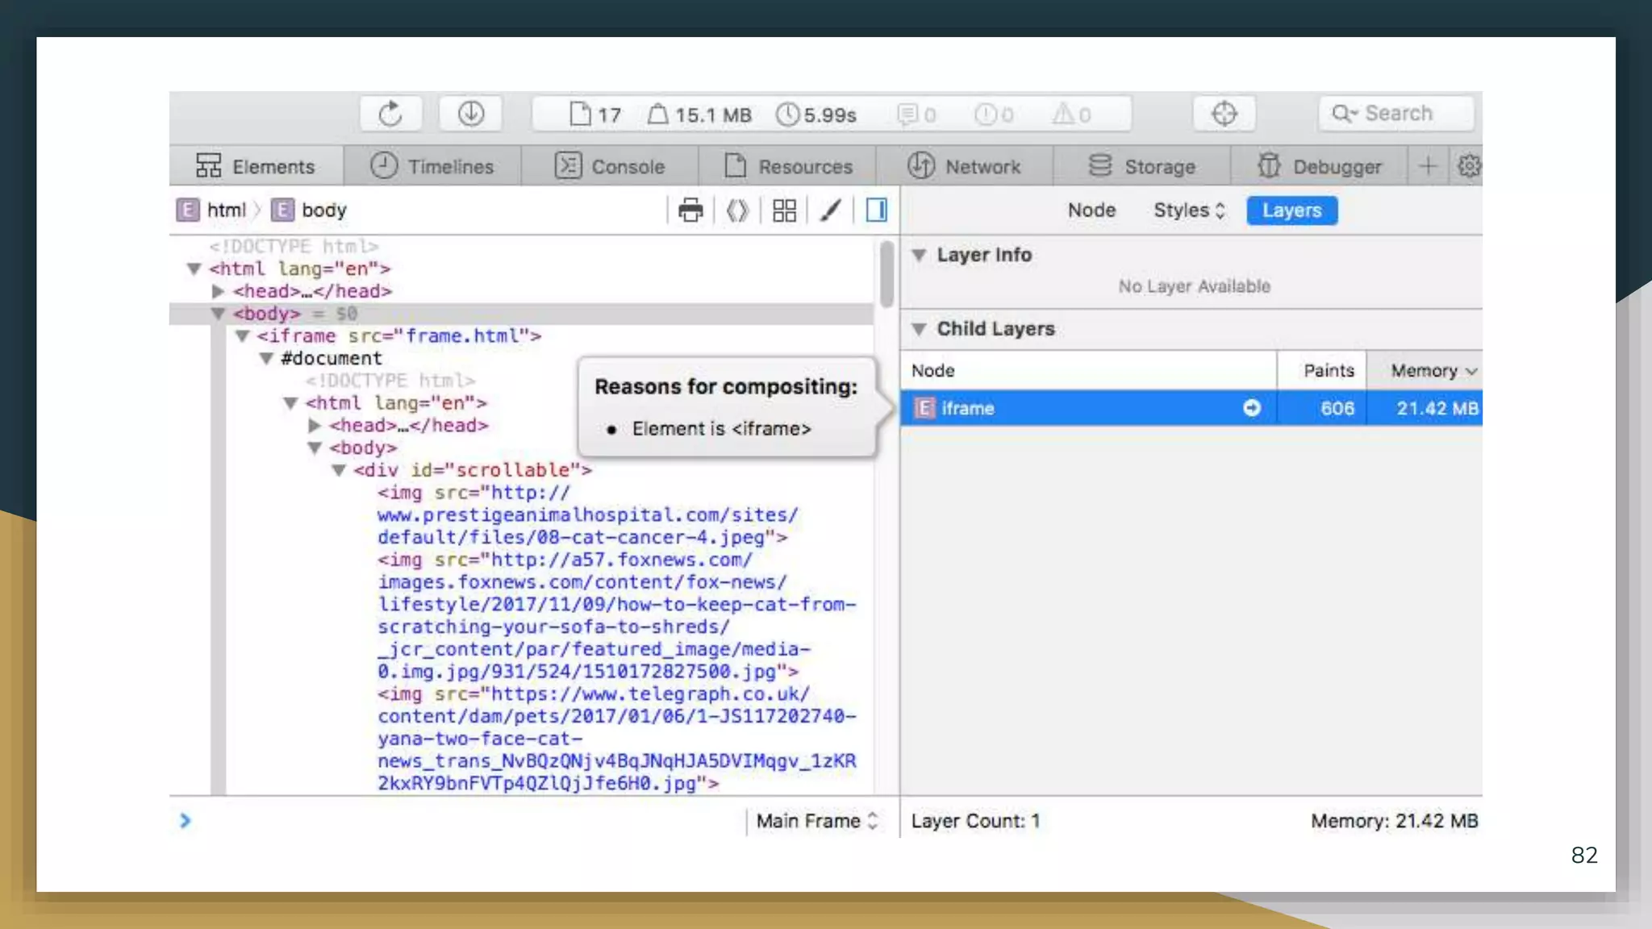
Task: Click the print styles printer icon
Action: pos(690,210)
